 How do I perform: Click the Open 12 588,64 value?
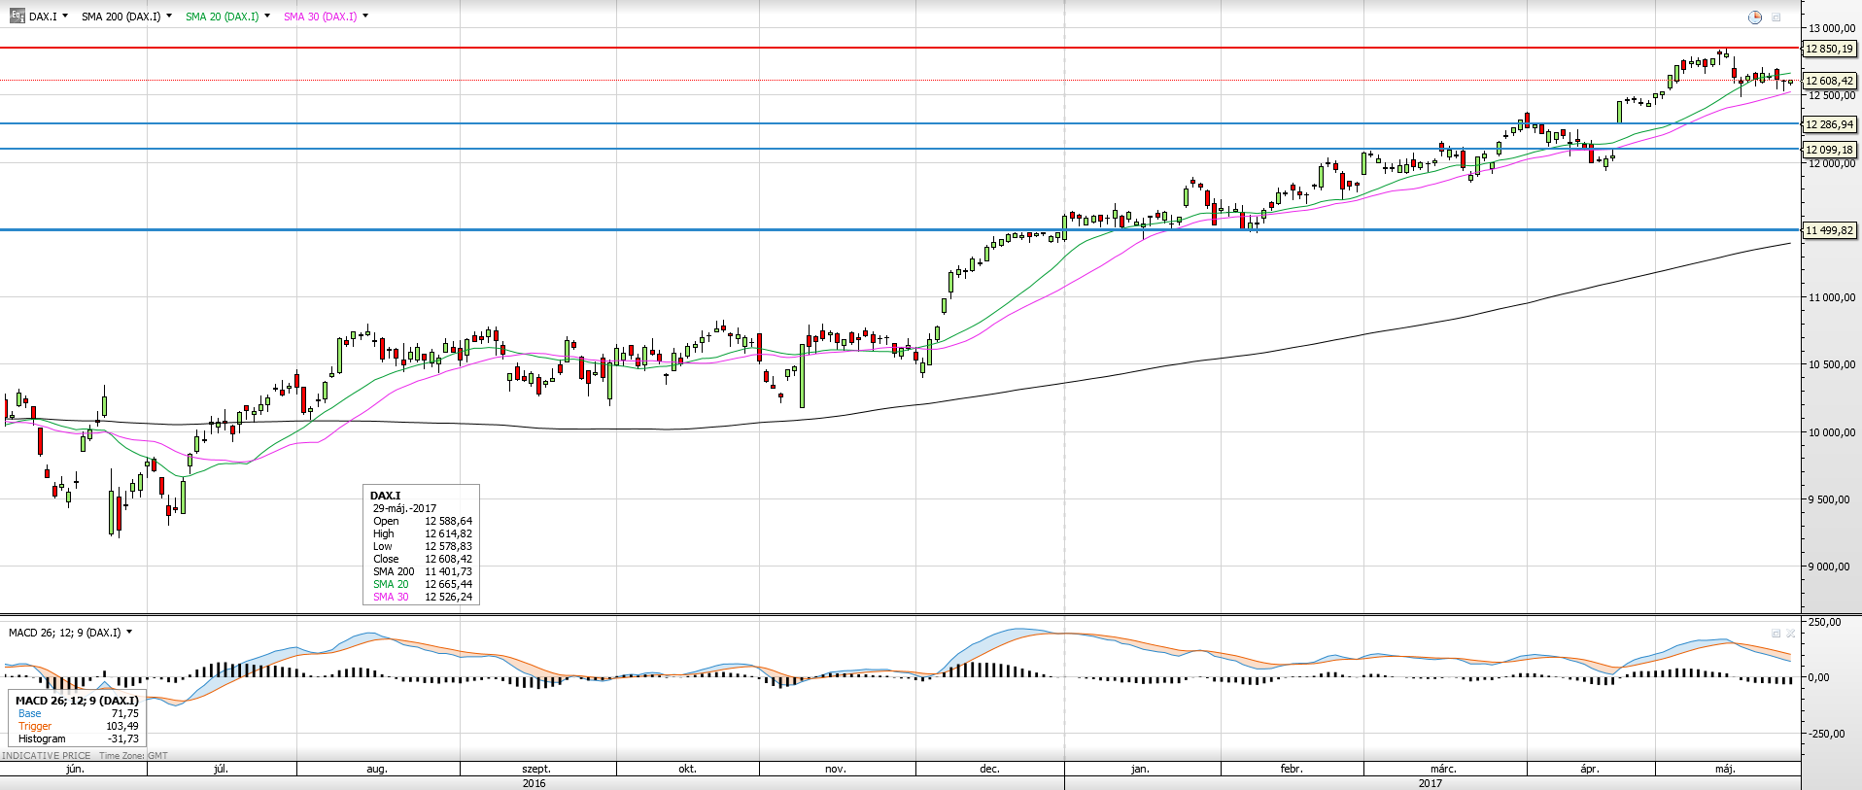click(448, 521)
